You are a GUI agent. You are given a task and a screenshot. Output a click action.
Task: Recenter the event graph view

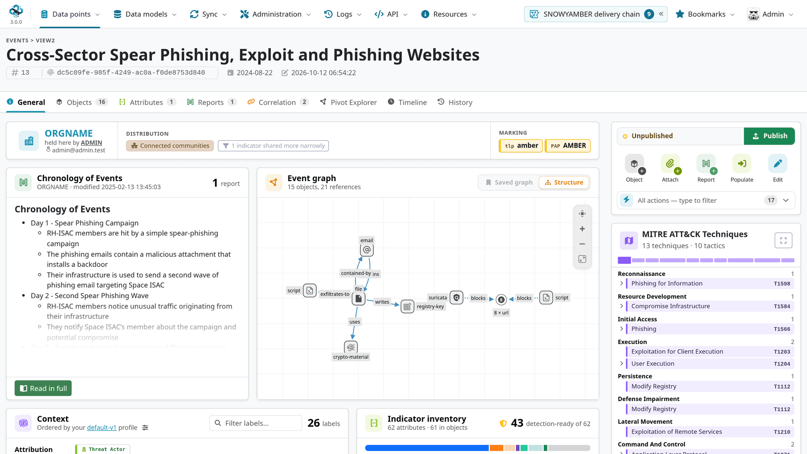[582, 214]
